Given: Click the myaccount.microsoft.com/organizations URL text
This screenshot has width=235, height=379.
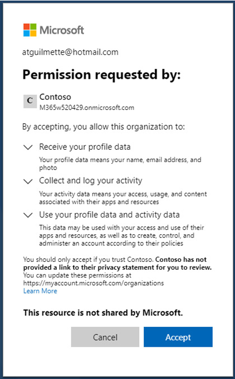Looking at the screenshot, I should [x=93, y=283].
